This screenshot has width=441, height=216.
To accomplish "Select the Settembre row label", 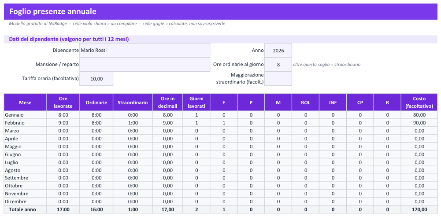I will 25,178.
